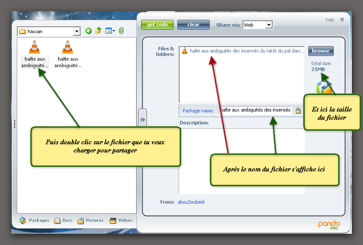The height and width of the screenshot is (245, 363).
Task: Select the first halte aux ambiguité VLC file
Action: (x=35, y=54)
